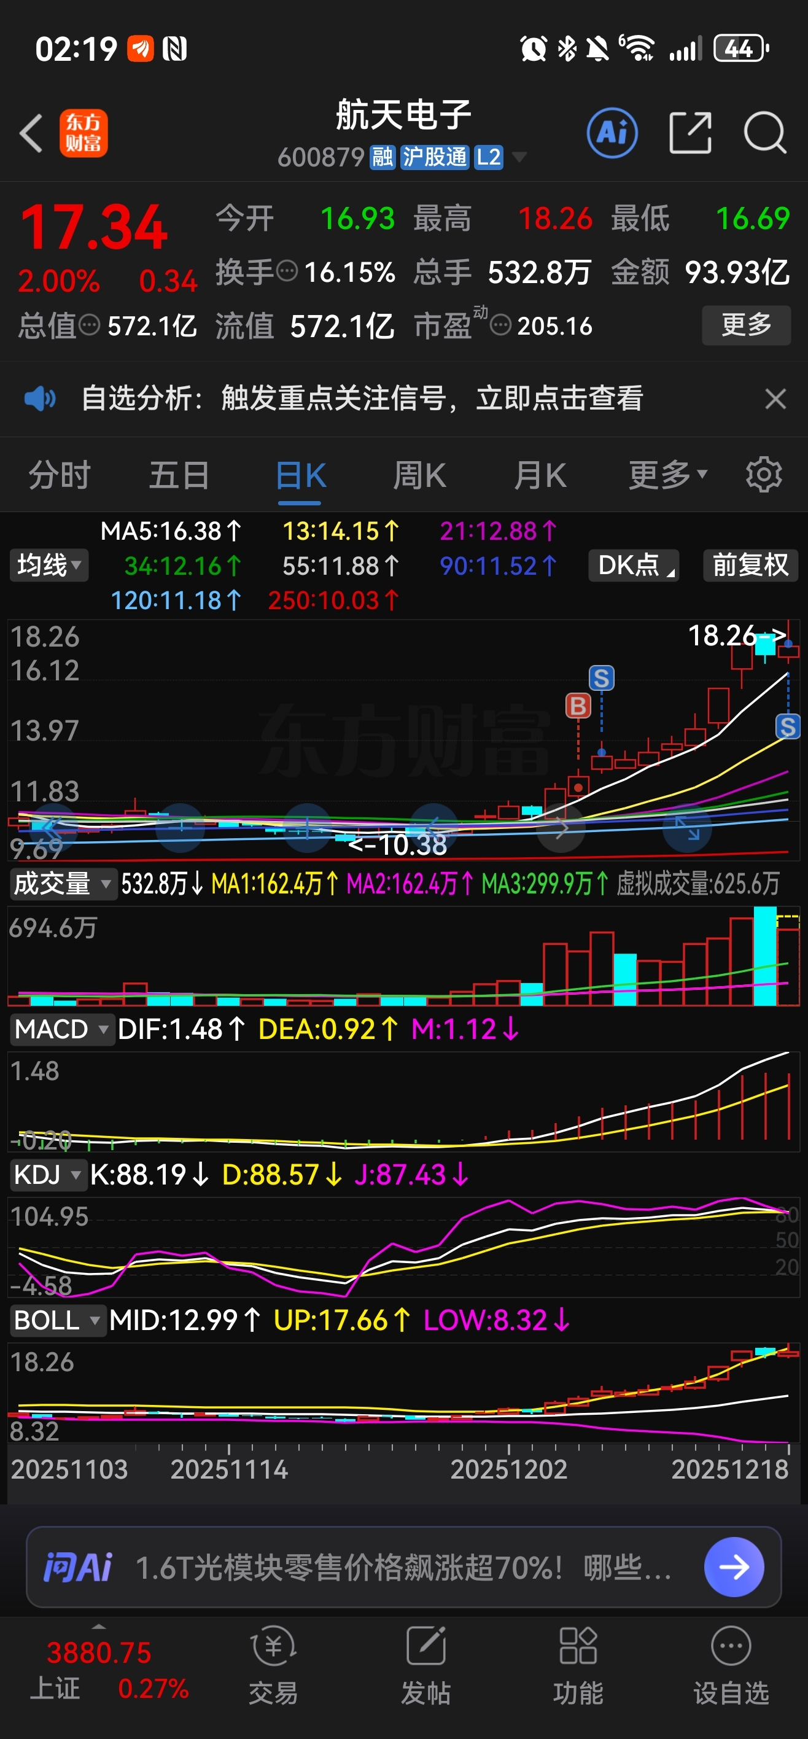Screen dimensions: 808x1739
Task: Tap the chart fullscreen expand control
Action: [687, 828]
